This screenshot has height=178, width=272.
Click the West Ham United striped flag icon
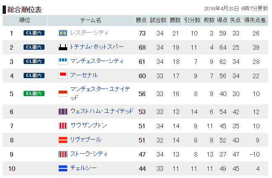(63, 112)
